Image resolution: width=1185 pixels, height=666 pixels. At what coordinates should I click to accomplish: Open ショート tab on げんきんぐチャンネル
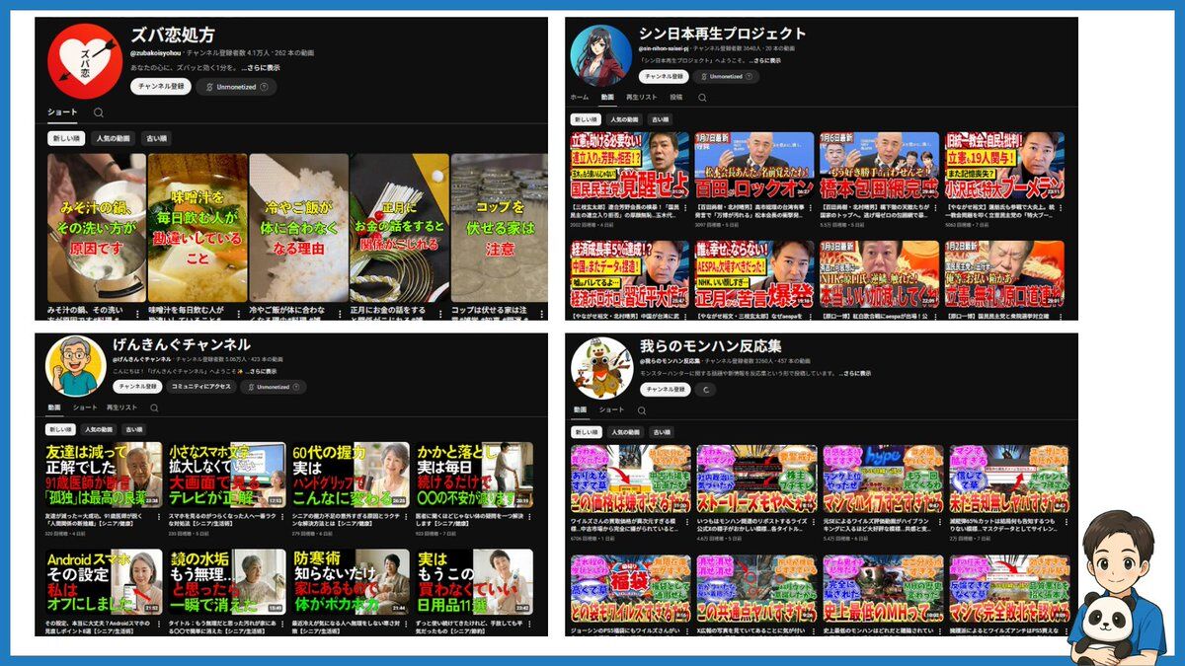coord(86,407)
